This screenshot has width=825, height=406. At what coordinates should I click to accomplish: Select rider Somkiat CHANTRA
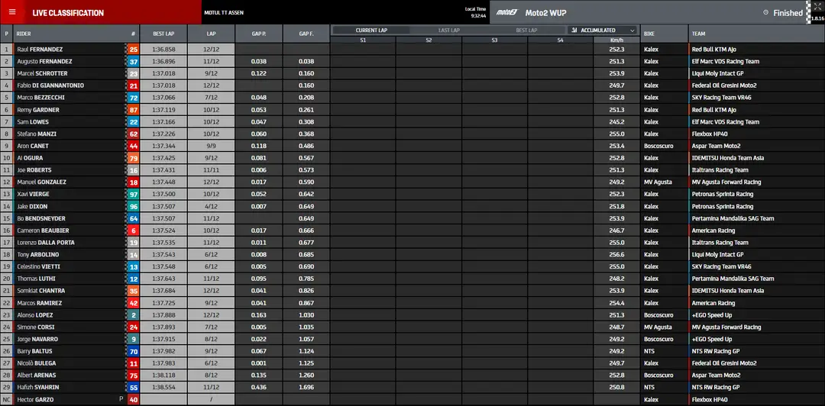click(40, 291)
